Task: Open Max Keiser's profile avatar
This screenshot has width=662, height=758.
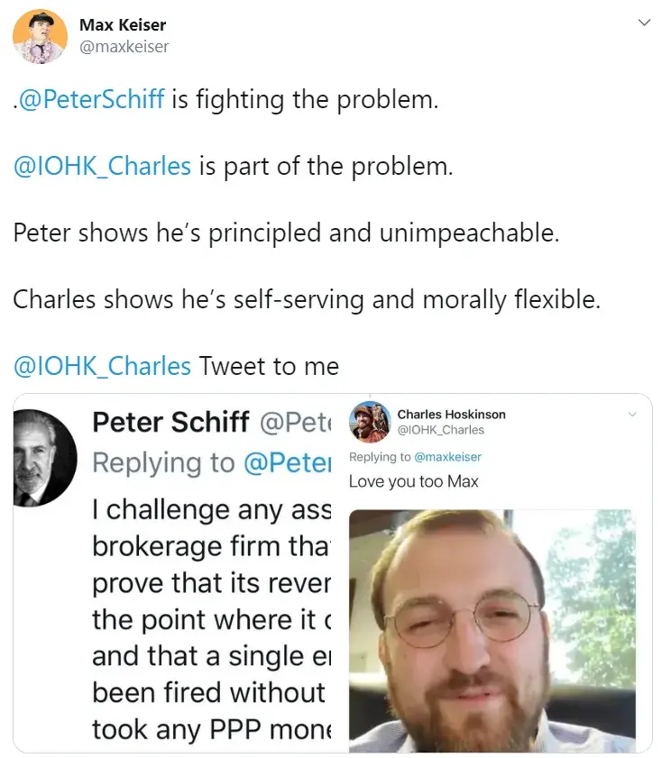Action: (41, 37)
